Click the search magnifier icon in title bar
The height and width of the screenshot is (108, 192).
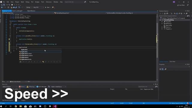[x=85, y=2]
